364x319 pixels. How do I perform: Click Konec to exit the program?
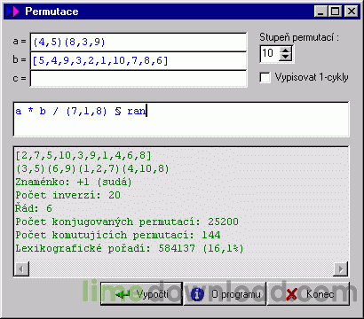308,294
